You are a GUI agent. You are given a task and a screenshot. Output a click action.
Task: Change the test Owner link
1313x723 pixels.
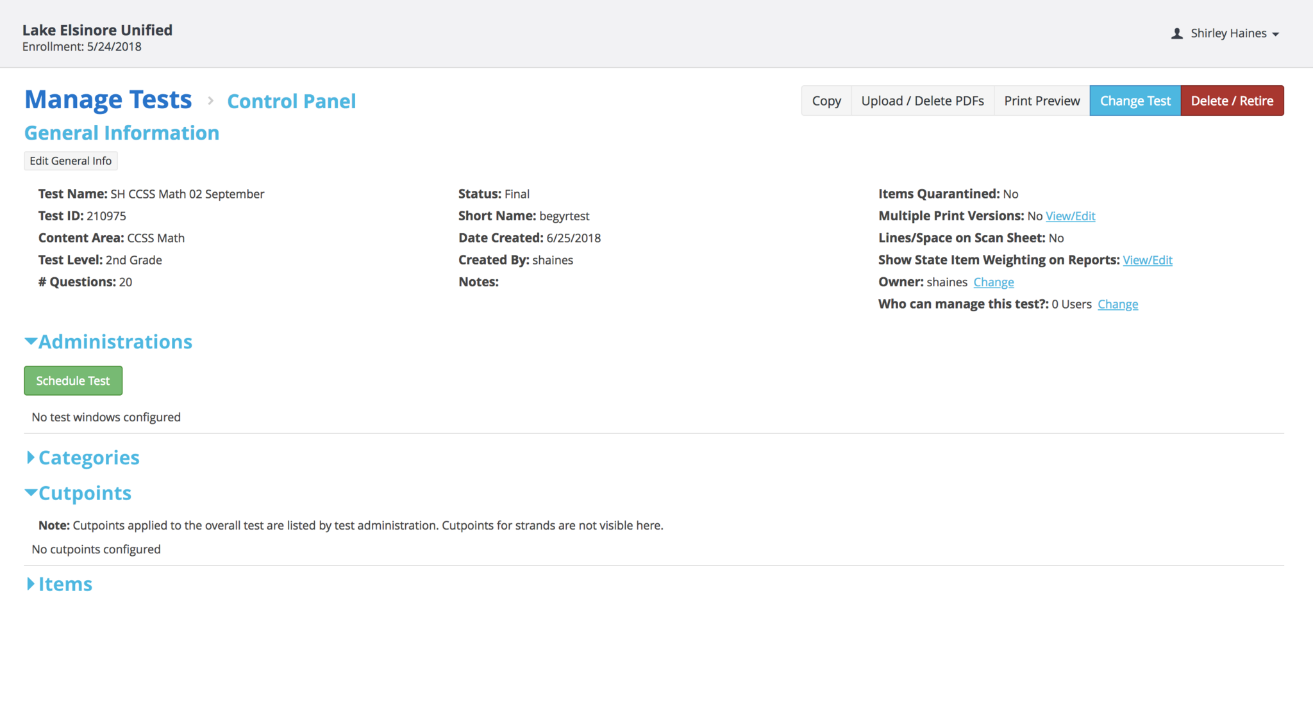point(993,282)
